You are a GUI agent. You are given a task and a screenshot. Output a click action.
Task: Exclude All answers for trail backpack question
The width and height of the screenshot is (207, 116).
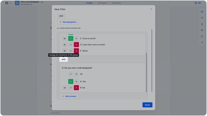76,74
